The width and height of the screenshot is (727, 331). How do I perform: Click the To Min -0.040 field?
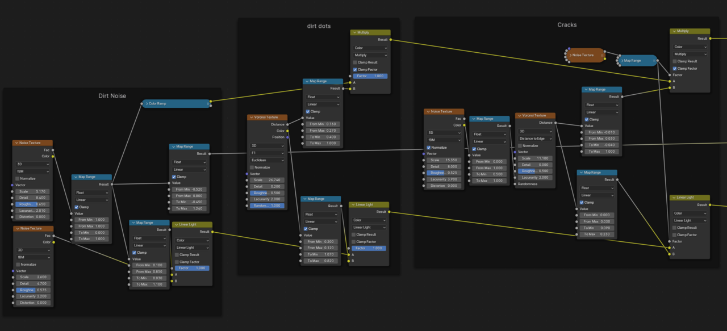(x=601, y=145)
